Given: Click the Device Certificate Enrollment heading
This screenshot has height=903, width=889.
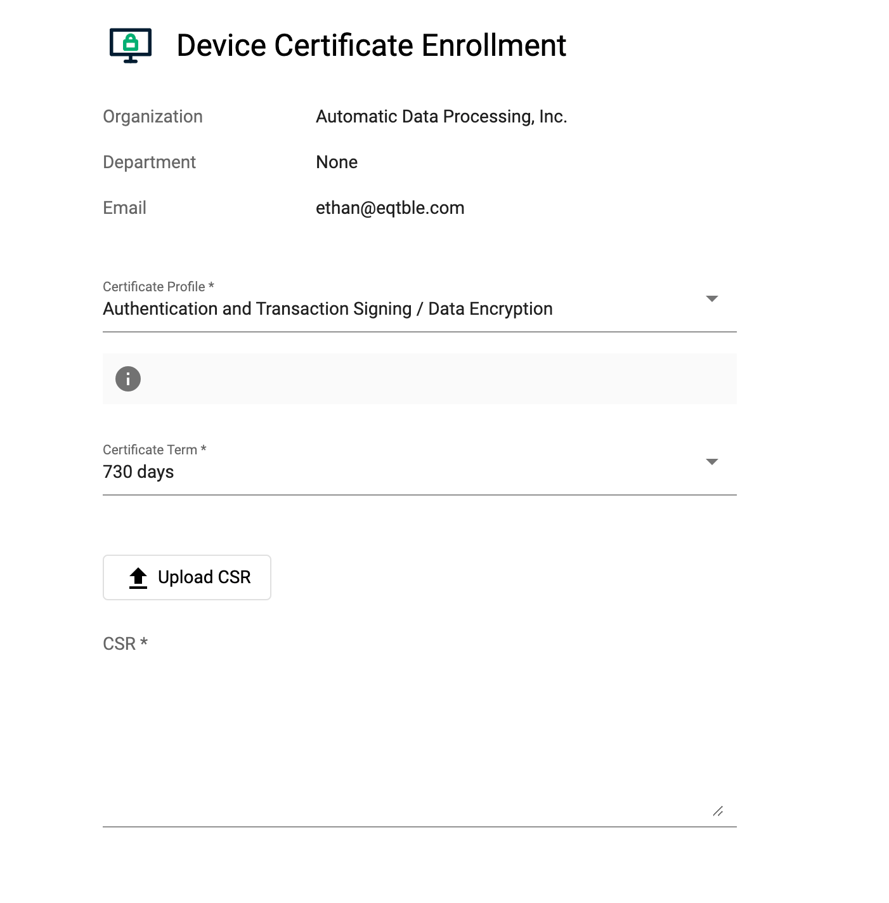Looking at the screenshot, I should coord(371,45).
